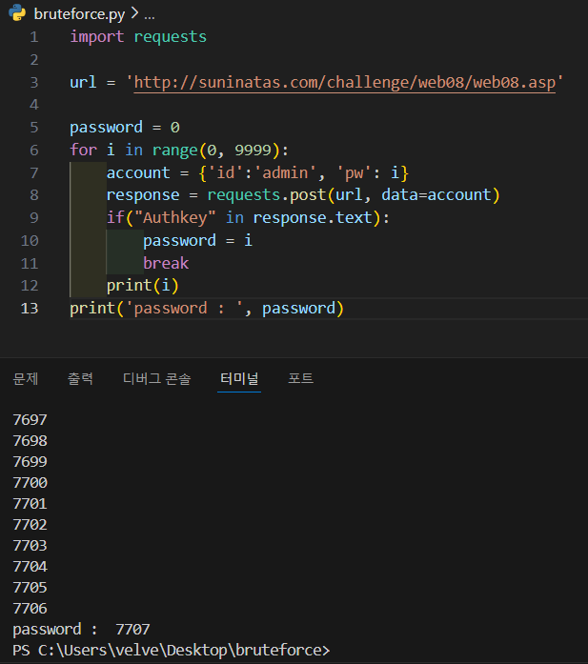Click line number 13 in gutter
Image resolution: width=588 pixels, height=664 pixels.
(x=30, y=309)
